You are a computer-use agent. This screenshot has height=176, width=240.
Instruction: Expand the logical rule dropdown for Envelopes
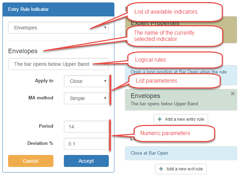(x=58, y=64)
